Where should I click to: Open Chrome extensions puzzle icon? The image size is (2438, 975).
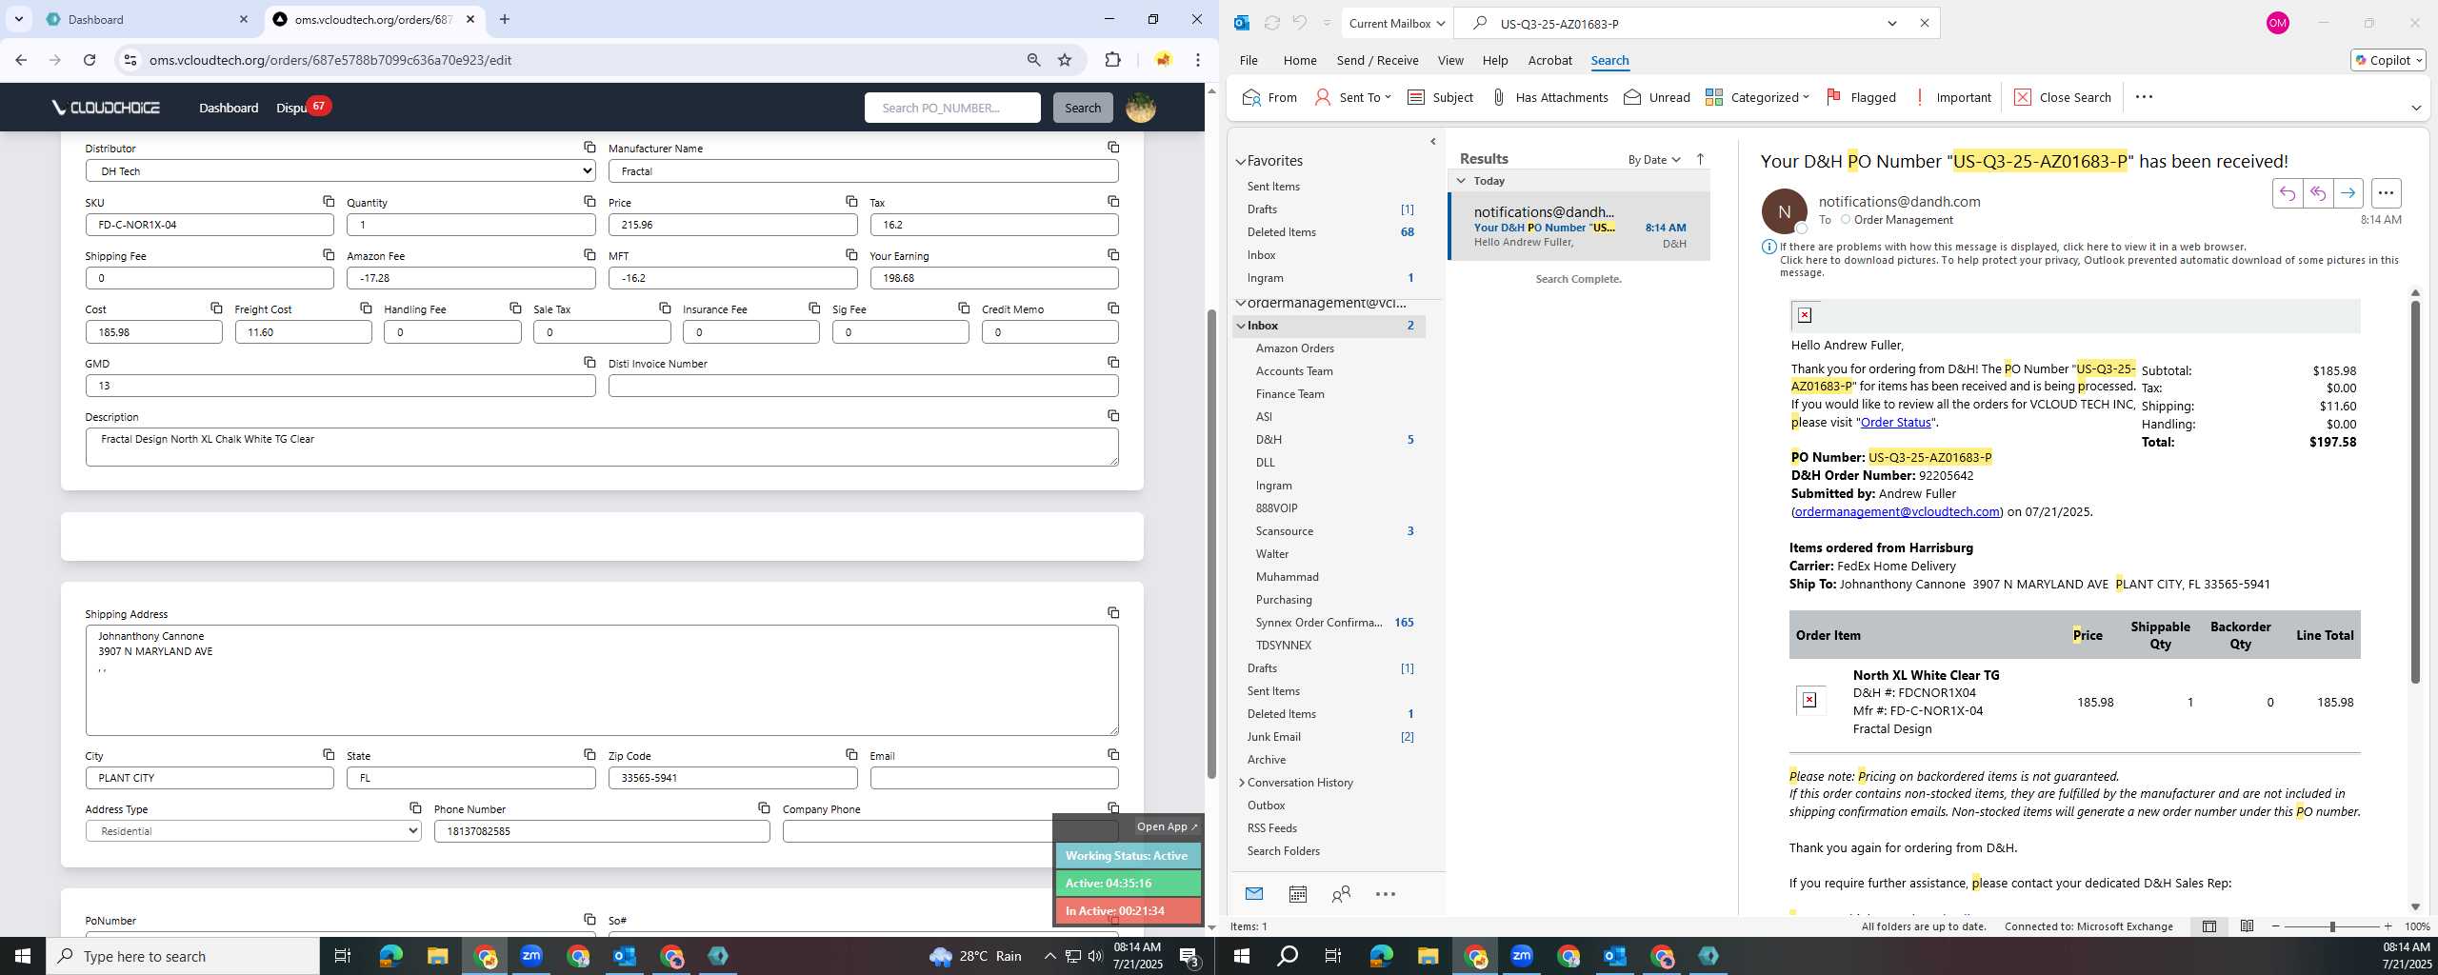click(x=1112, y=60)
